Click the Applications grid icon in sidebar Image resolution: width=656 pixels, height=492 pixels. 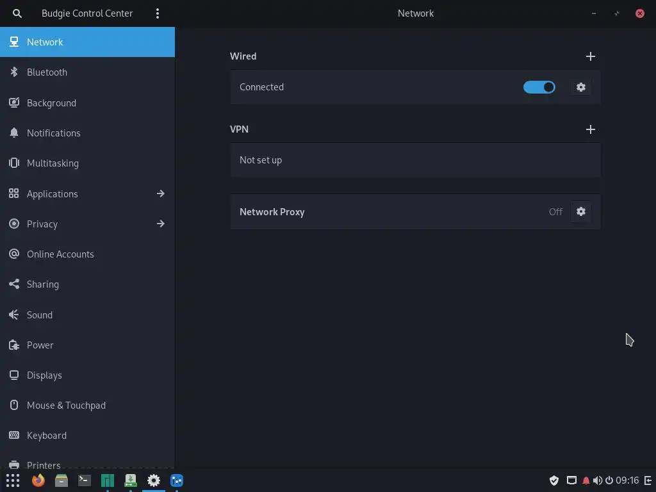tap(14, 193)
